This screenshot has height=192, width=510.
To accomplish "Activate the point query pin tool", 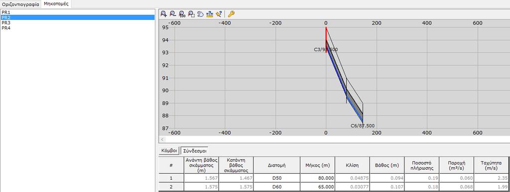I will [219, 14].
